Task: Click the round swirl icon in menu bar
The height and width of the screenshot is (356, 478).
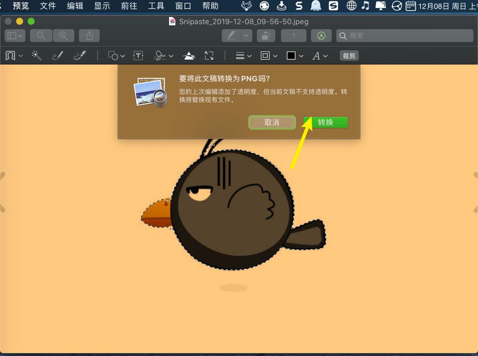Action: (x=264, y=6)
